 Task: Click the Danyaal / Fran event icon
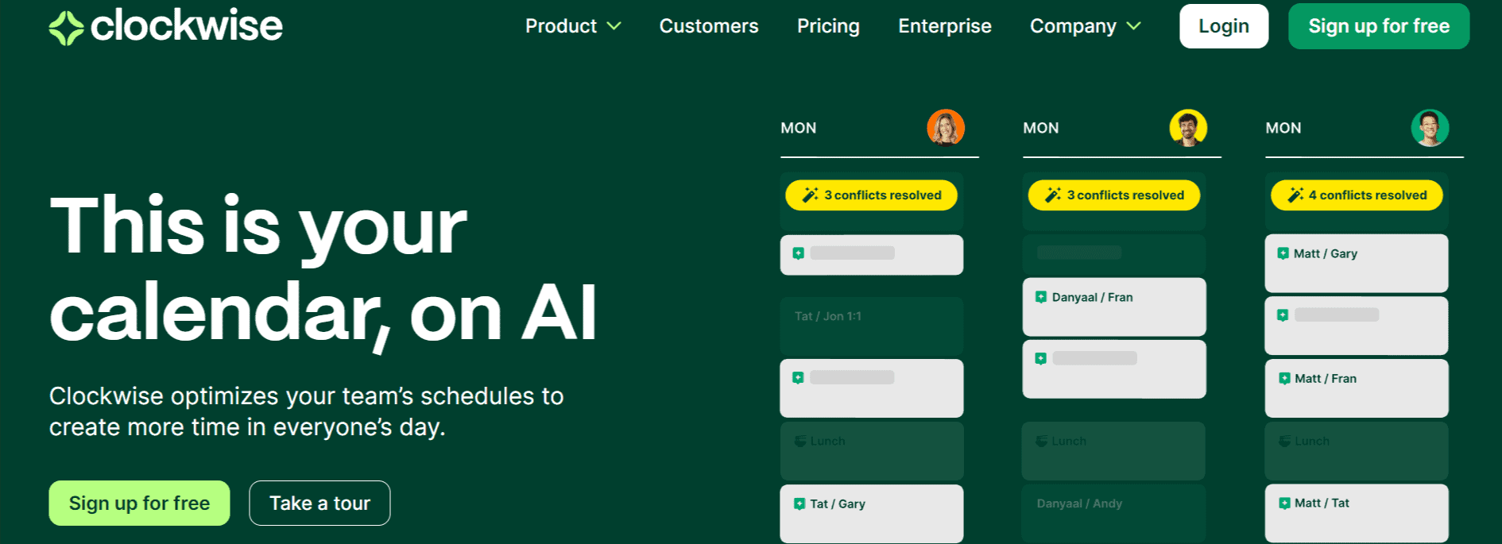(1041, 297)
